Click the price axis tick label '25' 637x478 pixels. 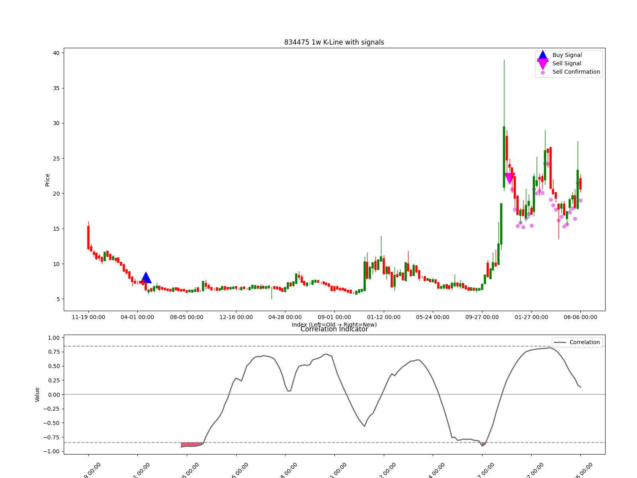point(56,159)
